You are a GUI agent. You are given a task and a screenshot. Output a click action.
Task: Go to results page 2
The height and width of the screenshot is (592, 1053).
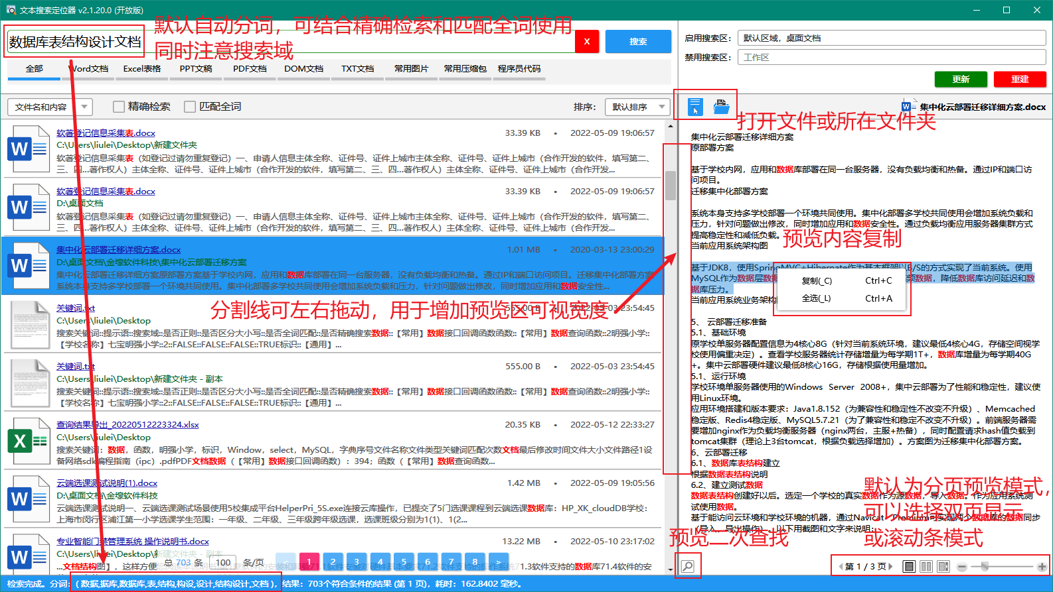tap(333, 562)
